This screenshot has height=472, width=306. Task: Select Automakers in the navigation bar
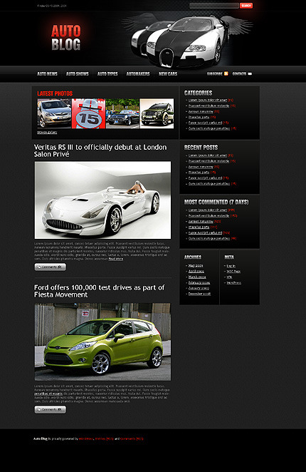[138, 73]
